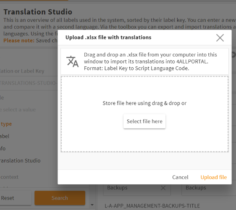Select the Label type option
The height and width of the screenshot is (210, 236).
pyautogui.click(x=5, y=136)
